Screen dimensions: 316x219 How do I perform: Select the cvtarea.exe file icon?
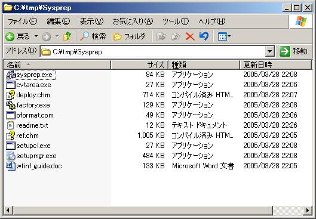(x=11, y=85)
